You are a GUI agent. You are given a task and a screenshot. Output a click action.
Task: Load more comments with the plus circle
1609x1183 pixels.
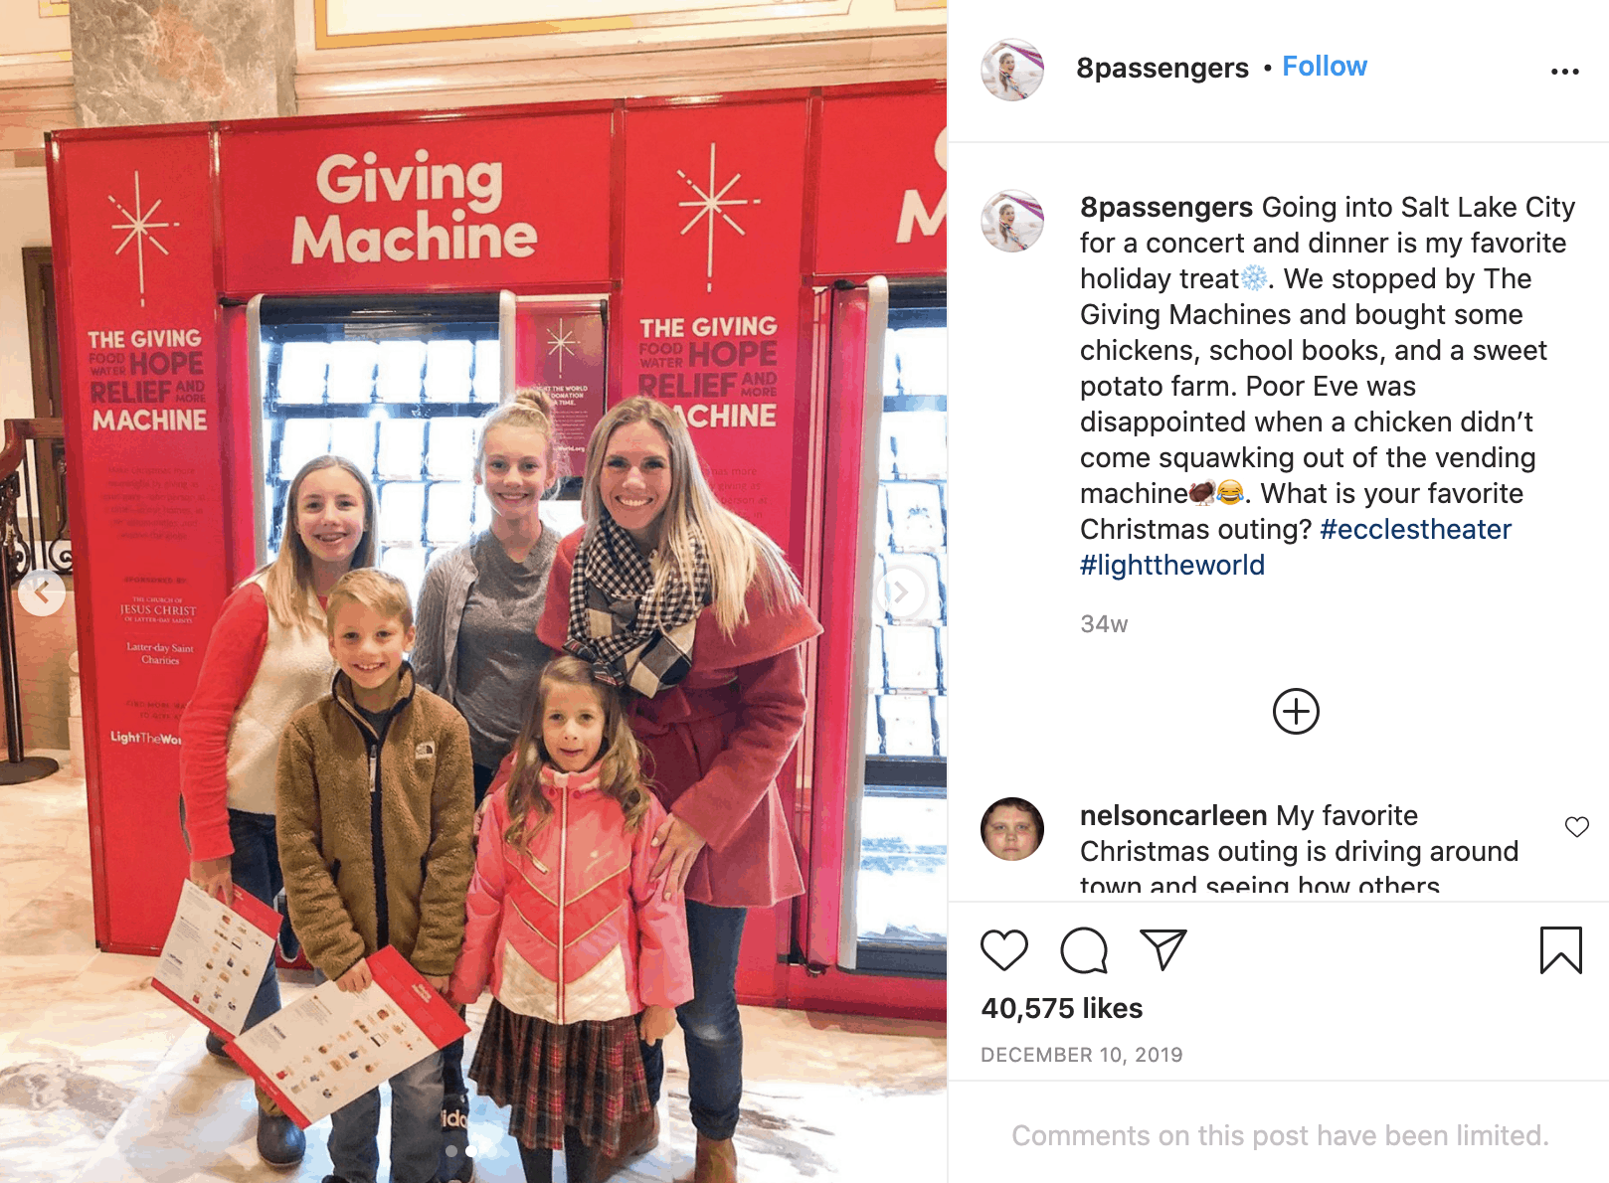[1296, 712]
